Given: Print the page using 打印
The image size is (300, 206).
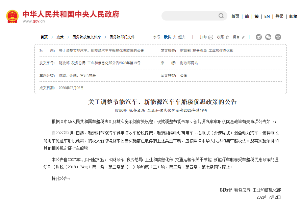Looking at the screenshot, I should click(x=206, y=37).
